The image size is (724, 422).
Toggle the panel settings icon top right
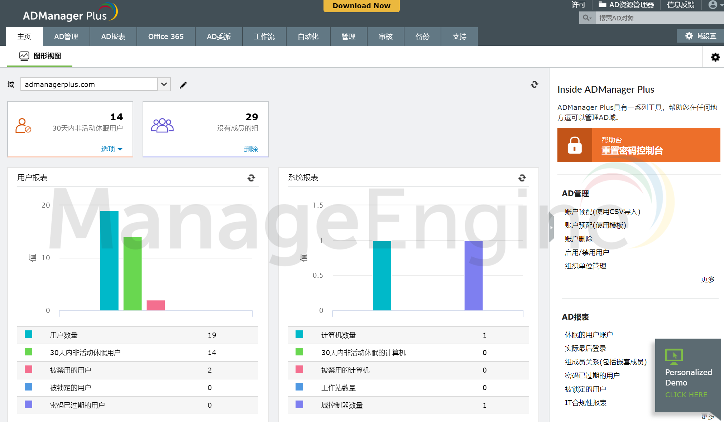click(x=715, y=57)
